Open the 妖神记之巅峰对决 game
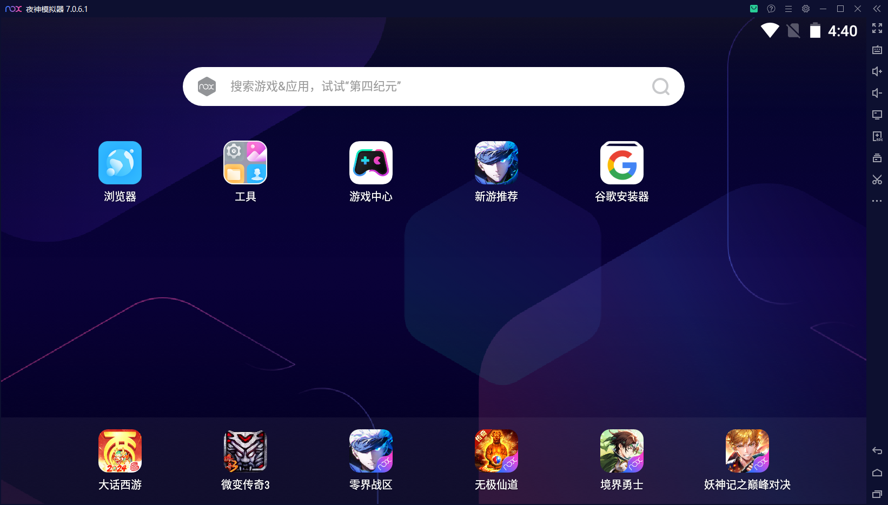This screenshot has height=505, width=888. pos(747,451)
